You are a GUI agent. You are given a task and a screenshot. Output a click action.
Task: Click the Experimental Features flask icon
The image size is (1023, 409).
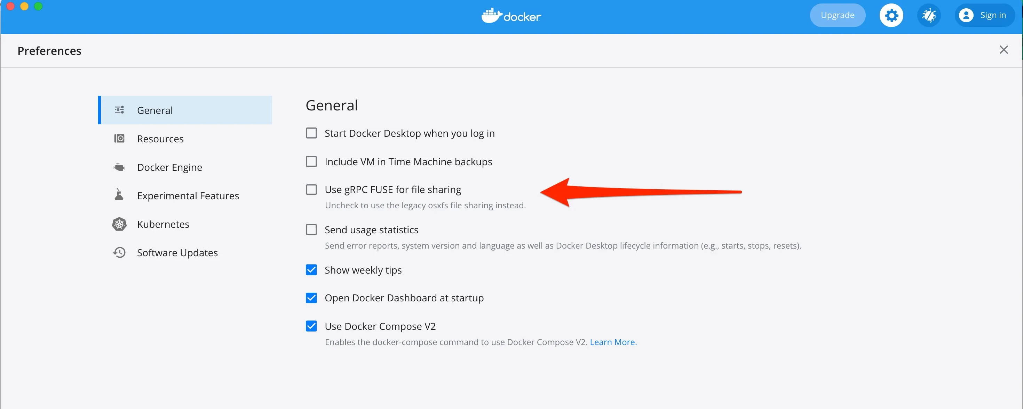coord(119,195)
